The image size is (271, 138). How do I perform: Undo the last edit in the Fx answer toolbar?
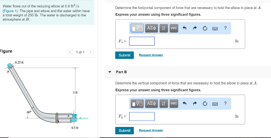[185, 28]
